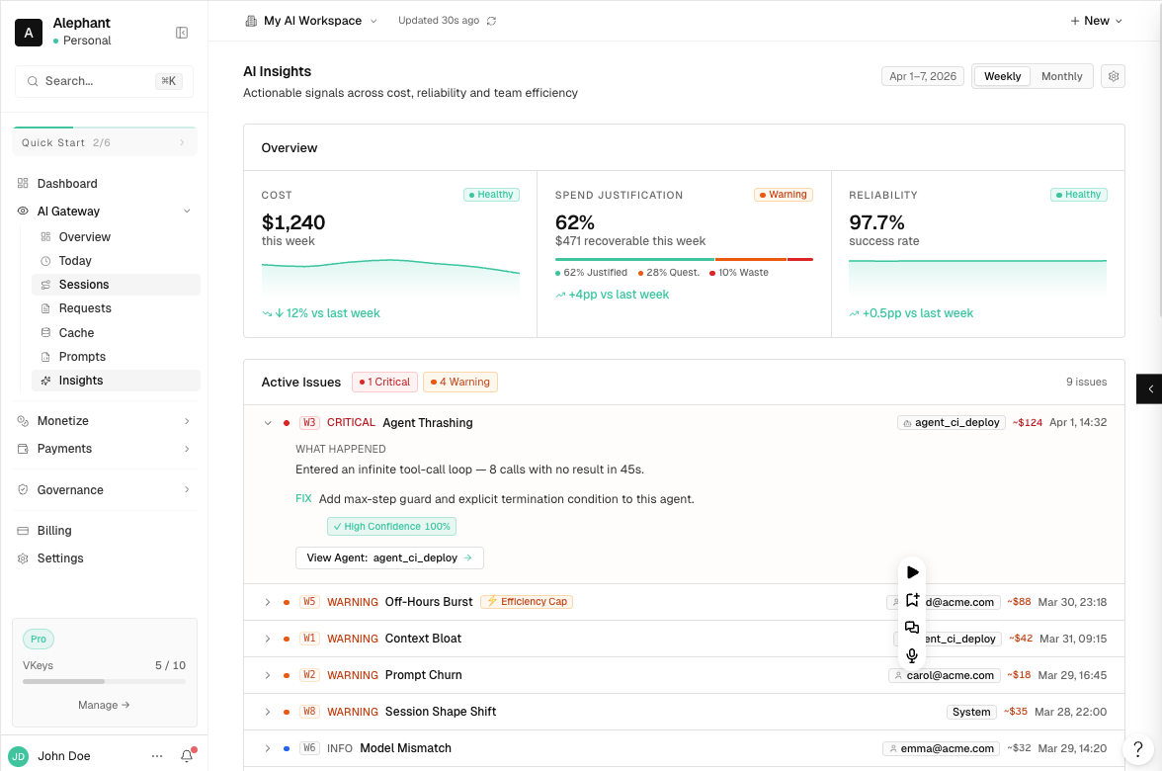Open Overview under AI Gateway

point(116,237)
